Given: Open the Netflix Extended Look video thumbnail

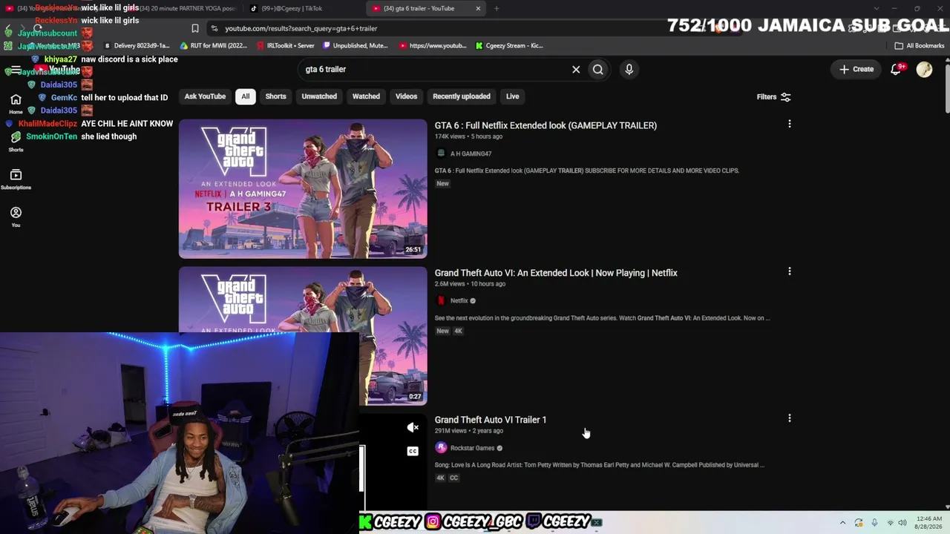Looking at the screenshot, I should 303,335.
